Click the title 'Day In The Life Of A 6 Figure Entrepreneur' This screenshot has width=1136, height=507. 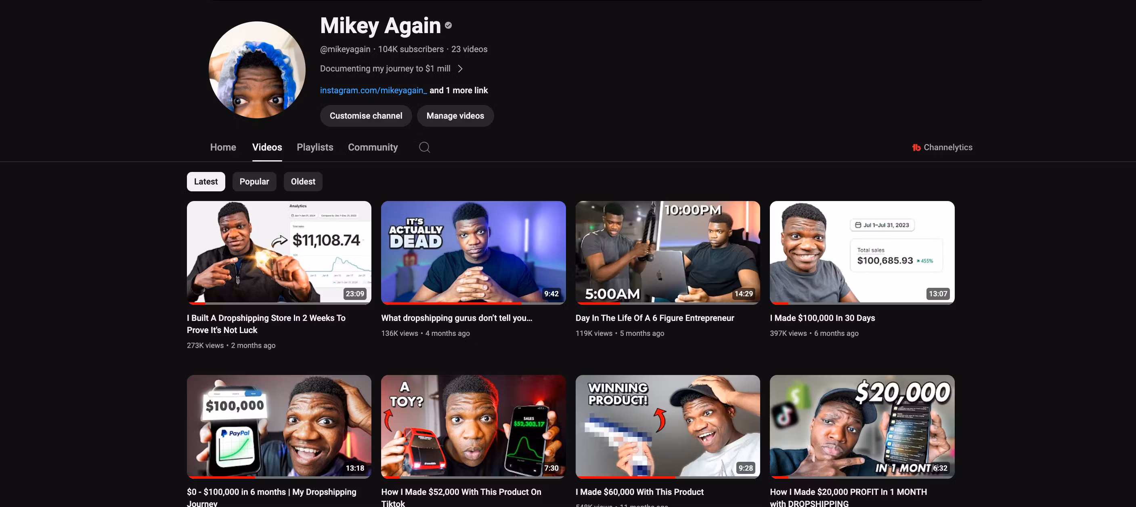coord(654,318)
